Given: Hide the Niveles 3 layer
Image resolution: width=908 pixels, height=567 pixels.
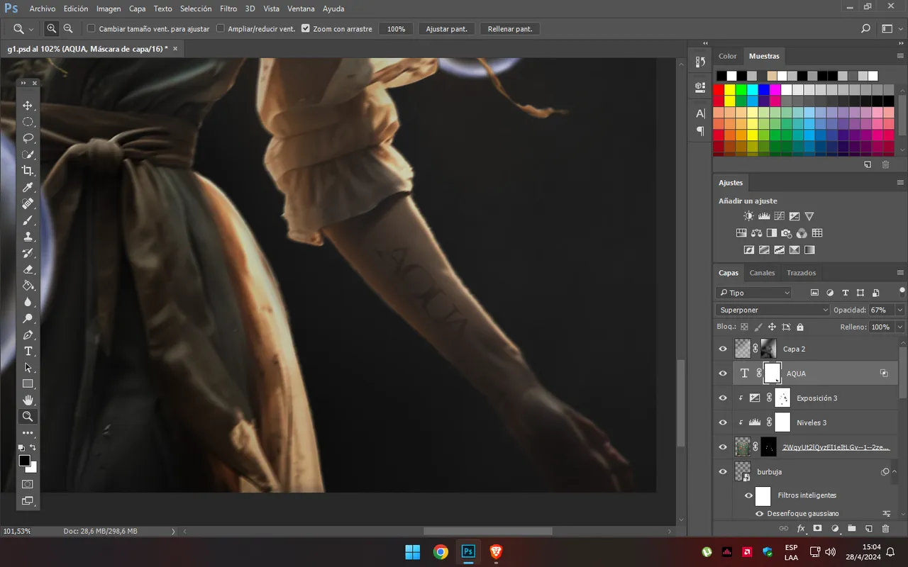Looking at the screenshot, I should click(723, 422).
